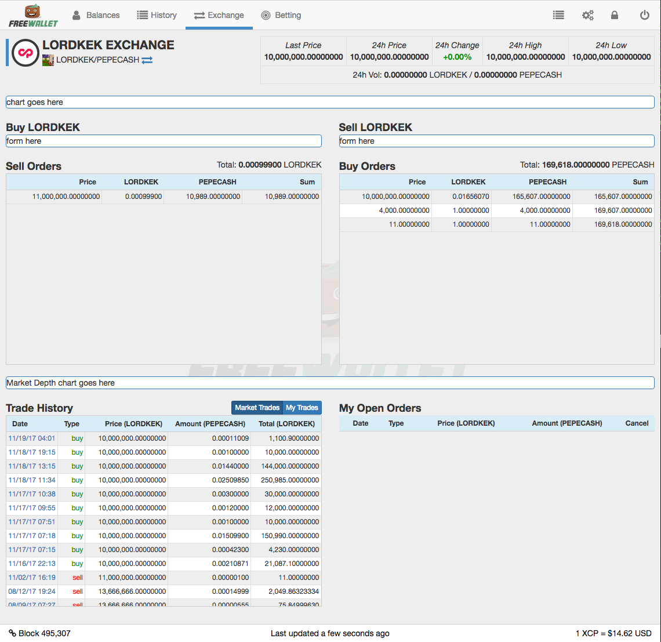Click My Open Orders Cancel column header

(637, 423)
